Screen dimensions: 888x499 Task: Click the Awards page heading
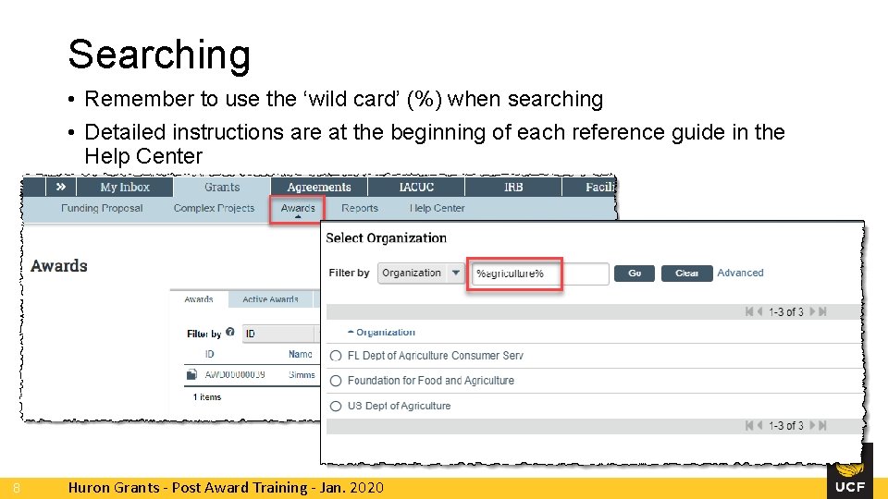coord(59,266)
